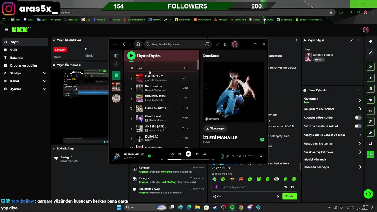Open chat settings gear icon
This screenshot has width=377, height=212.
coord(278,196)
